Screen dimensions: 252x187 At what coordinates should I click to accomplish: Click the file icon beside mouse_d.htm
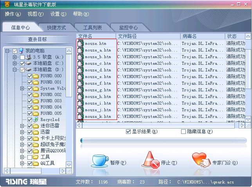click(81, 70)
